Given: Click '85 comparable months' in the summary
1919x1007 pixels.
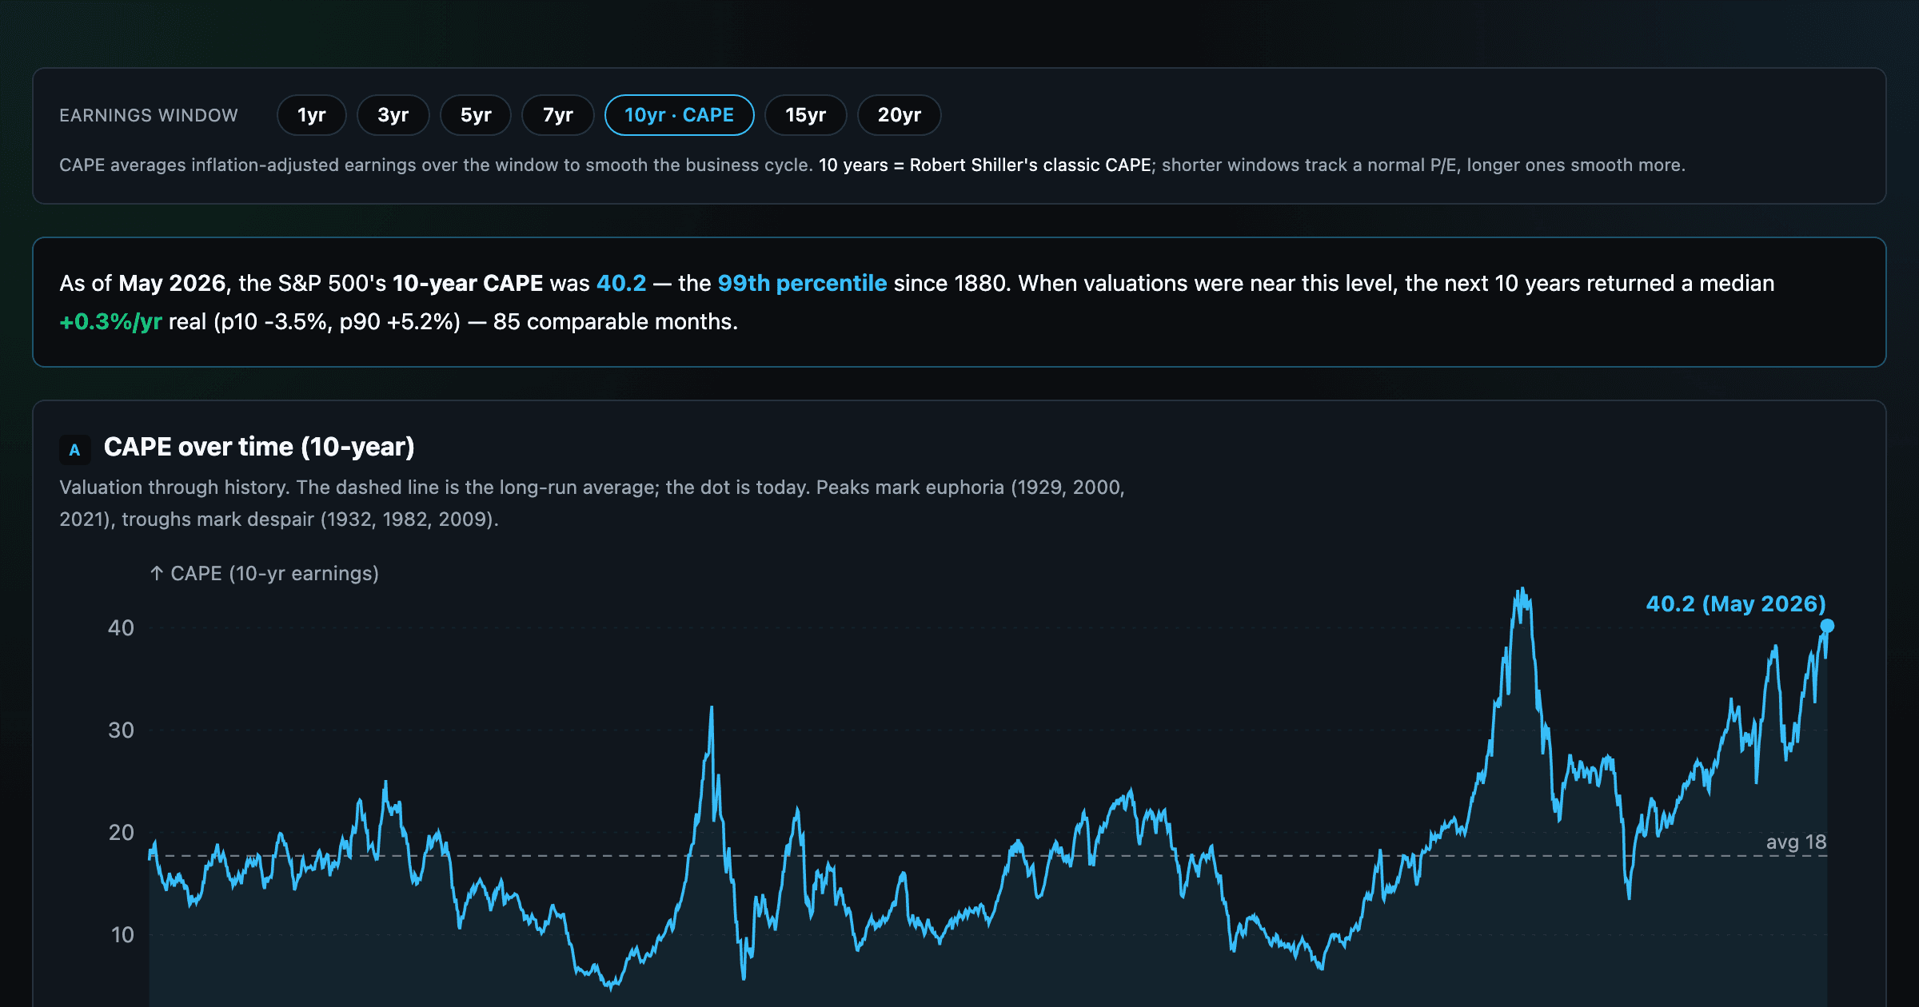Looking at the screenshot, I should (613, 321).
